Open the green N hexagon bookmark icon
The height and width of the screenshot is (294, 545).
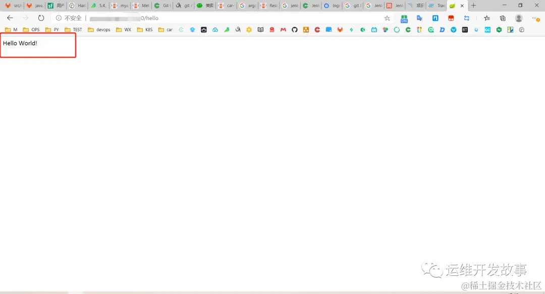point(499,30)
